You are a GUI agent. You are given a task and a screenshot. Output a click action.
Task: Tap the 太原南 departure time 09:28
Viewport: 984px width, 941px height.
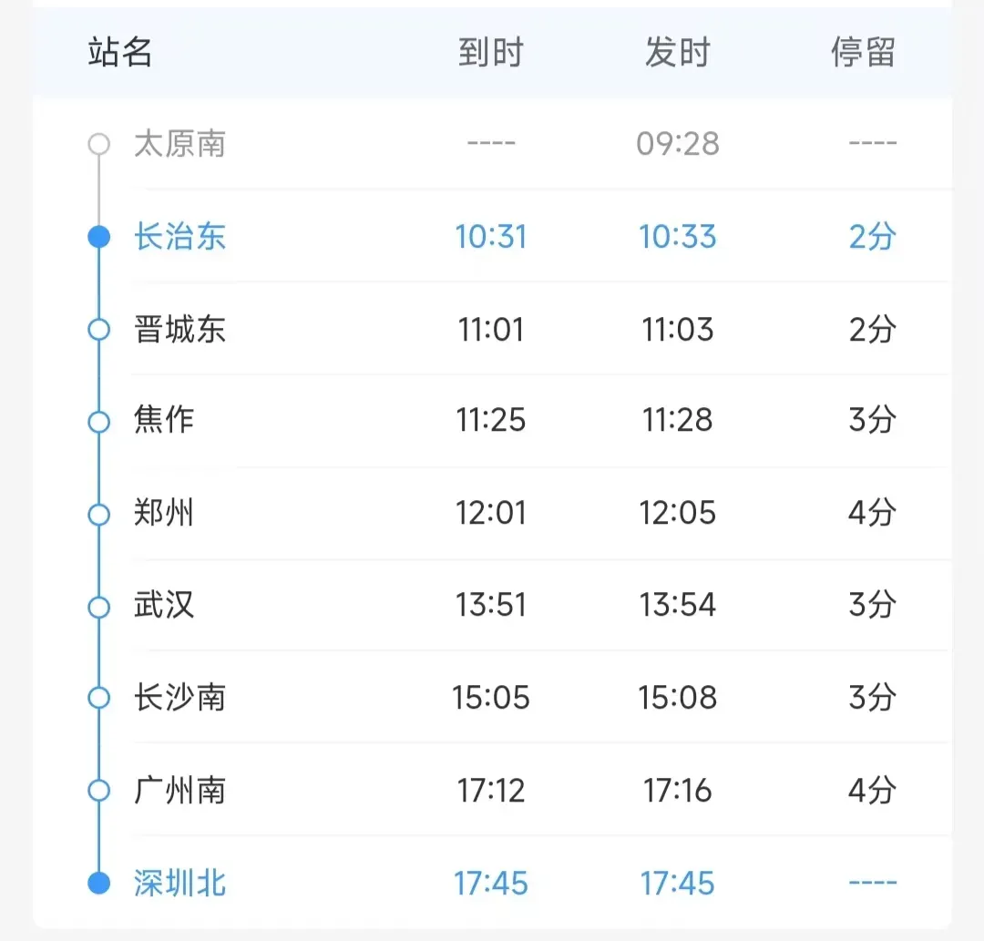(x=678, y=144)
